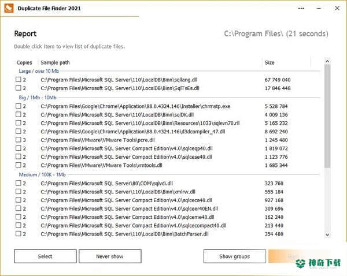Check the box for sqllang.dll
Viewport: 347px width, 276px height.
click(x=19, y=80)
